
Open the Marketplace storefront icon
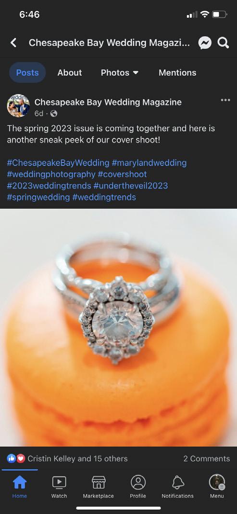pos(99,482)
